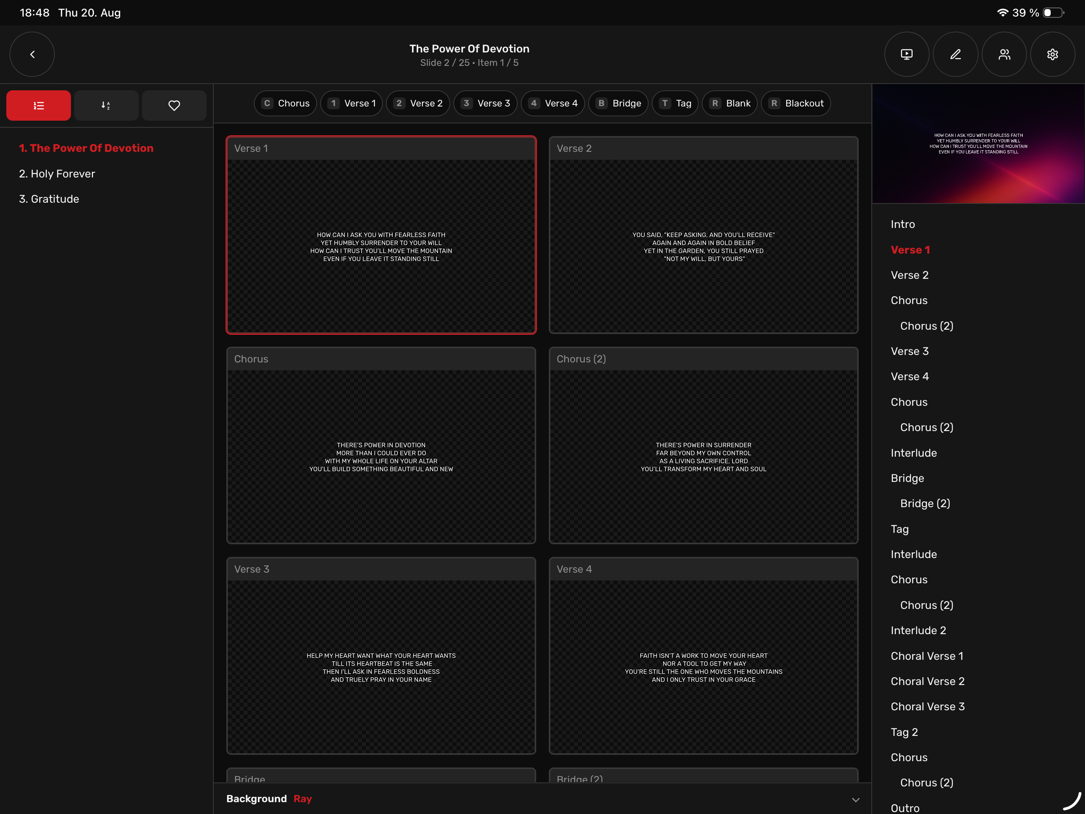Go to Choral Verse 3 in arrangement list

pos(928,707)
